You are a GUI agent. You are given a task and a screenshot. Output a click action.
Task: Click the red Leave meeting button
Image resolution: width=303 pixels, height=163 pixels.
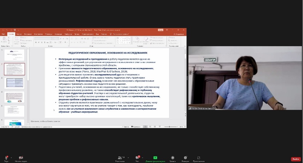[296, 159]
